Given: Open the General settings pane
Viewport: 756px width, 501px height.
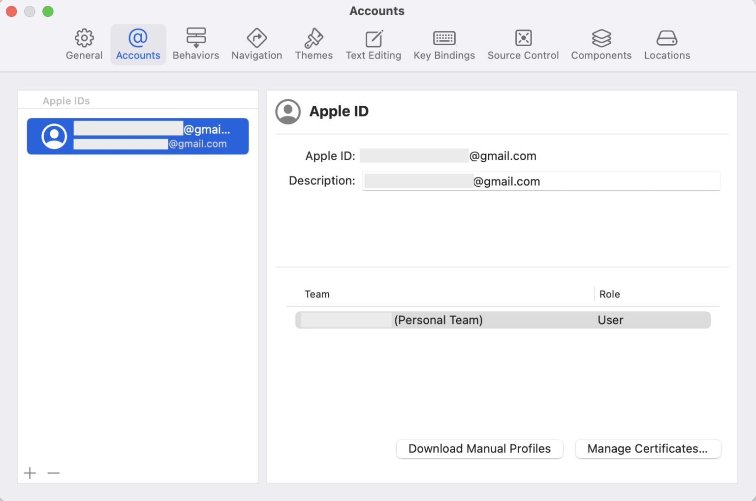Looking at the screenshot, I should [x=84, y=44].
